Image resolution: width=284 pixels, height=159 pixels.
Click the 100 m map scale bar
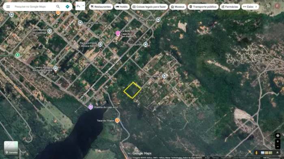272,158
